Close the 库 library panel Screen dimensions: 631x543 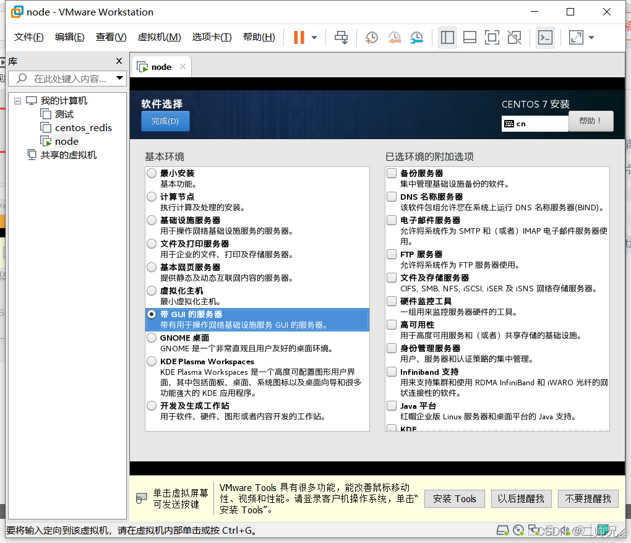click(x=119, y=61)
